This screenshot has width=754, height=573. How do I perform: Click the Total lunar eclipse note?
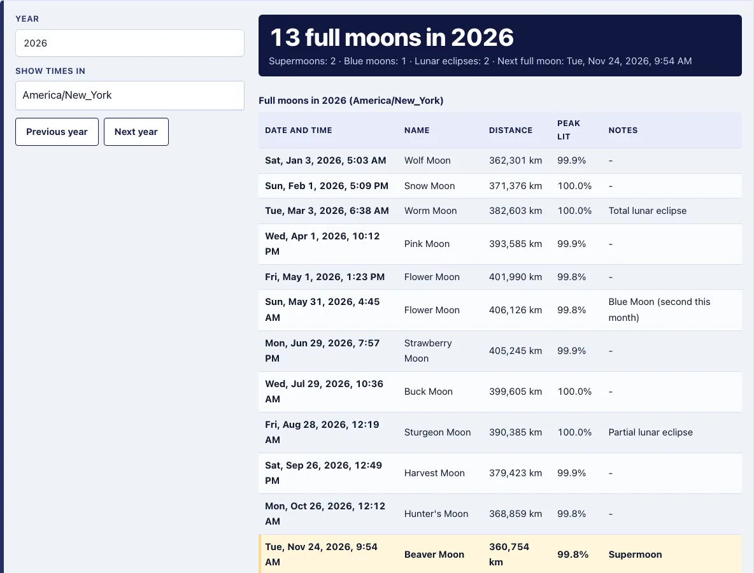(x=647, y=211)
